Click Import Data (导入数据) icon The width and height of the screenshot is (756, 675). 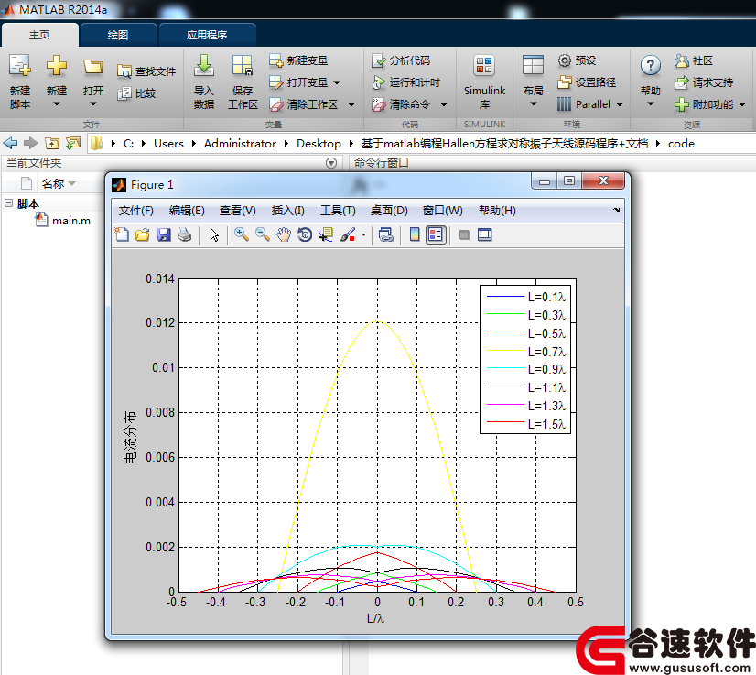click(x=204, y=66)
